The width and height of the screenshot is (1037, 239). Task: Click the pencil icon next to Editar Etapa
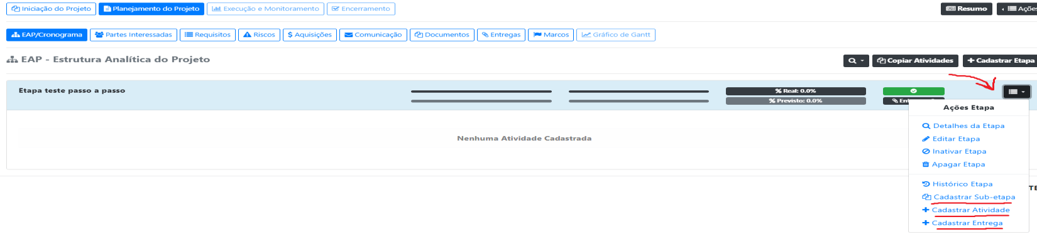(x=926, y=139)
